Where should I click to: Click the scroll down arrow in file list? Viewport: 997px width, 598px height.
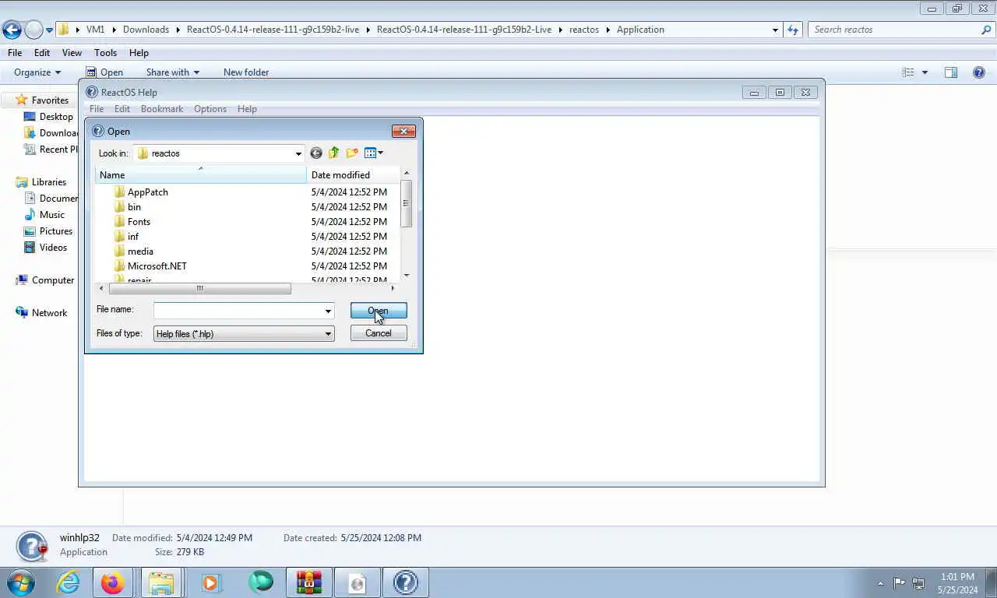406,276
